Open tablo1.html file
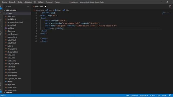 [12, 87]
